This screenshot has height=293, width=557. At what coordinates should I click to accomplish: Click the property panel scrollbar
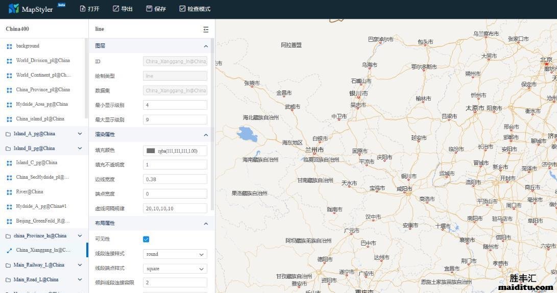point(212,125)
